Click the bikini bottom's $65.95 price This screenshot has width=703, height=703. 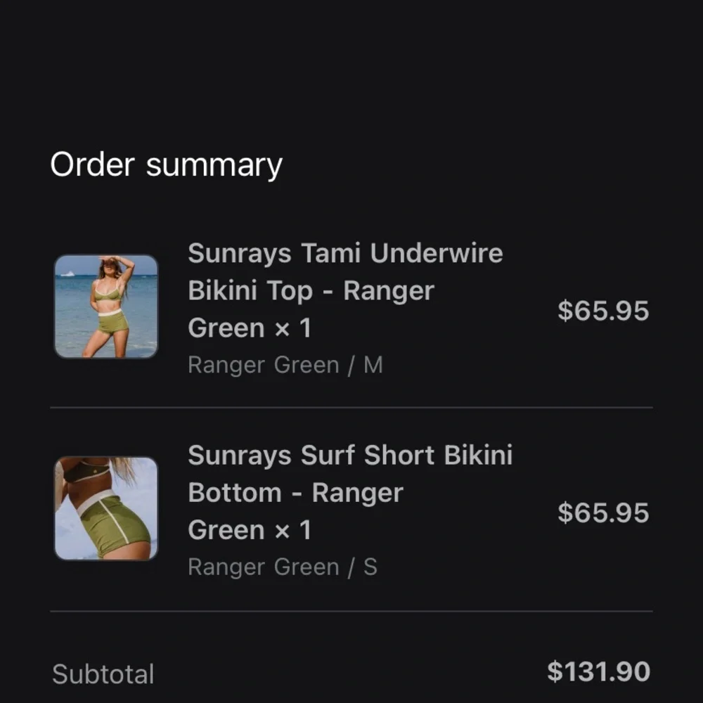click(602, 512)
